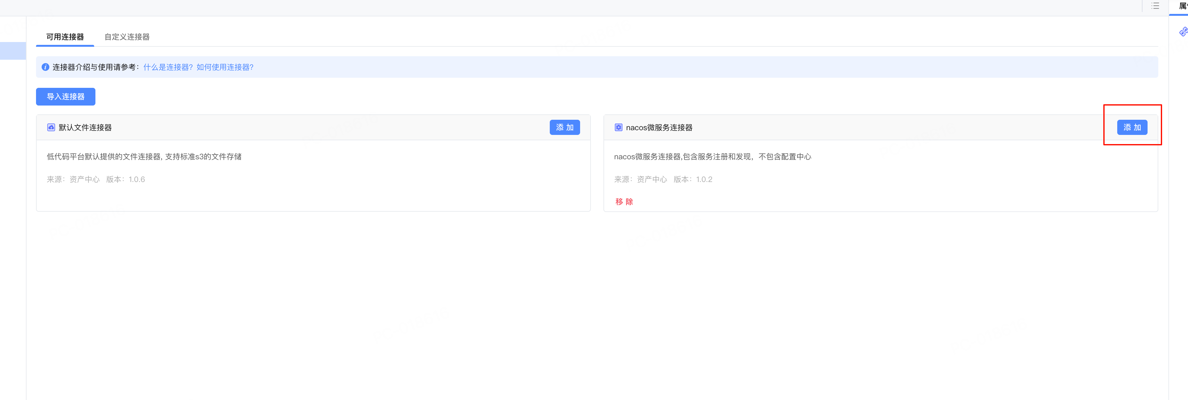1188x400 pixels.
Task: Select the 默认文件连接器 title text
Action: coord(85,128)
